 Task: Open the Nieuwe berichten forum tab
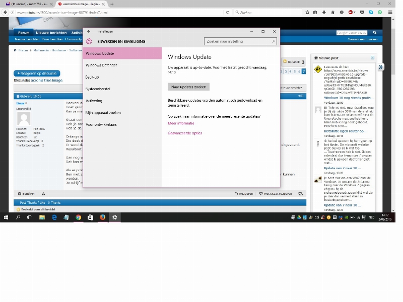pos(51,33)
